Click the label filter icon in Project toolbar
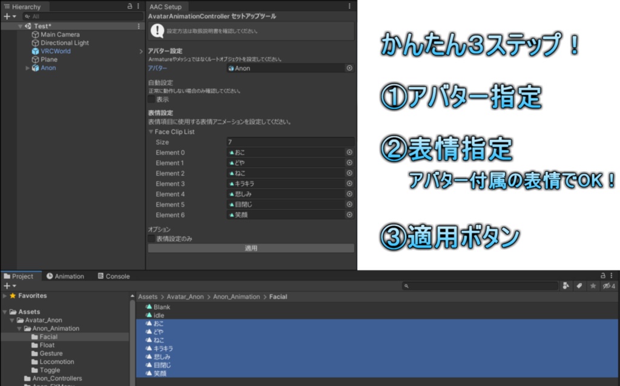The image size is (620, 386). (x=579, y=286)
